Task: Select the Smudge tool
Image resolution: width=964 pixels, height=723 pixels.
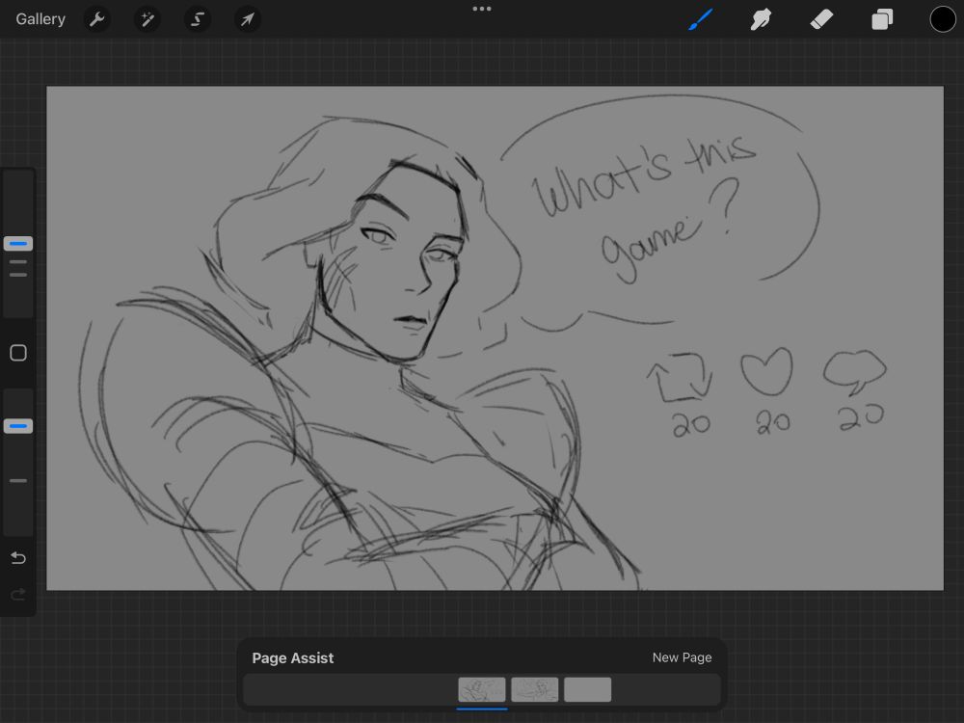Action: tap(761, 19)
